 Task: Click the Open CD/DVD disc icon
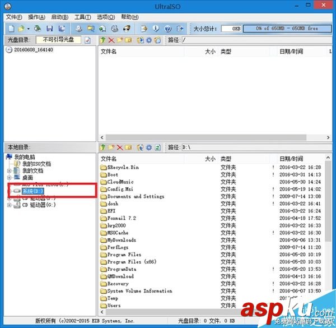[38, 29]
